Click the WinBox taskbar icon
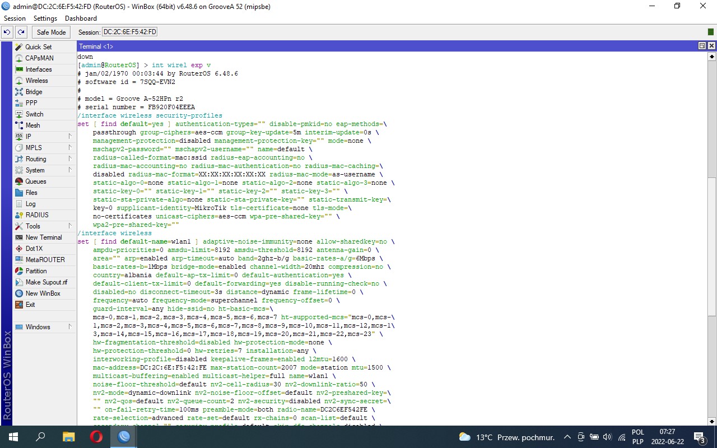Screen dimensions: 717x448 click(124, 437)
